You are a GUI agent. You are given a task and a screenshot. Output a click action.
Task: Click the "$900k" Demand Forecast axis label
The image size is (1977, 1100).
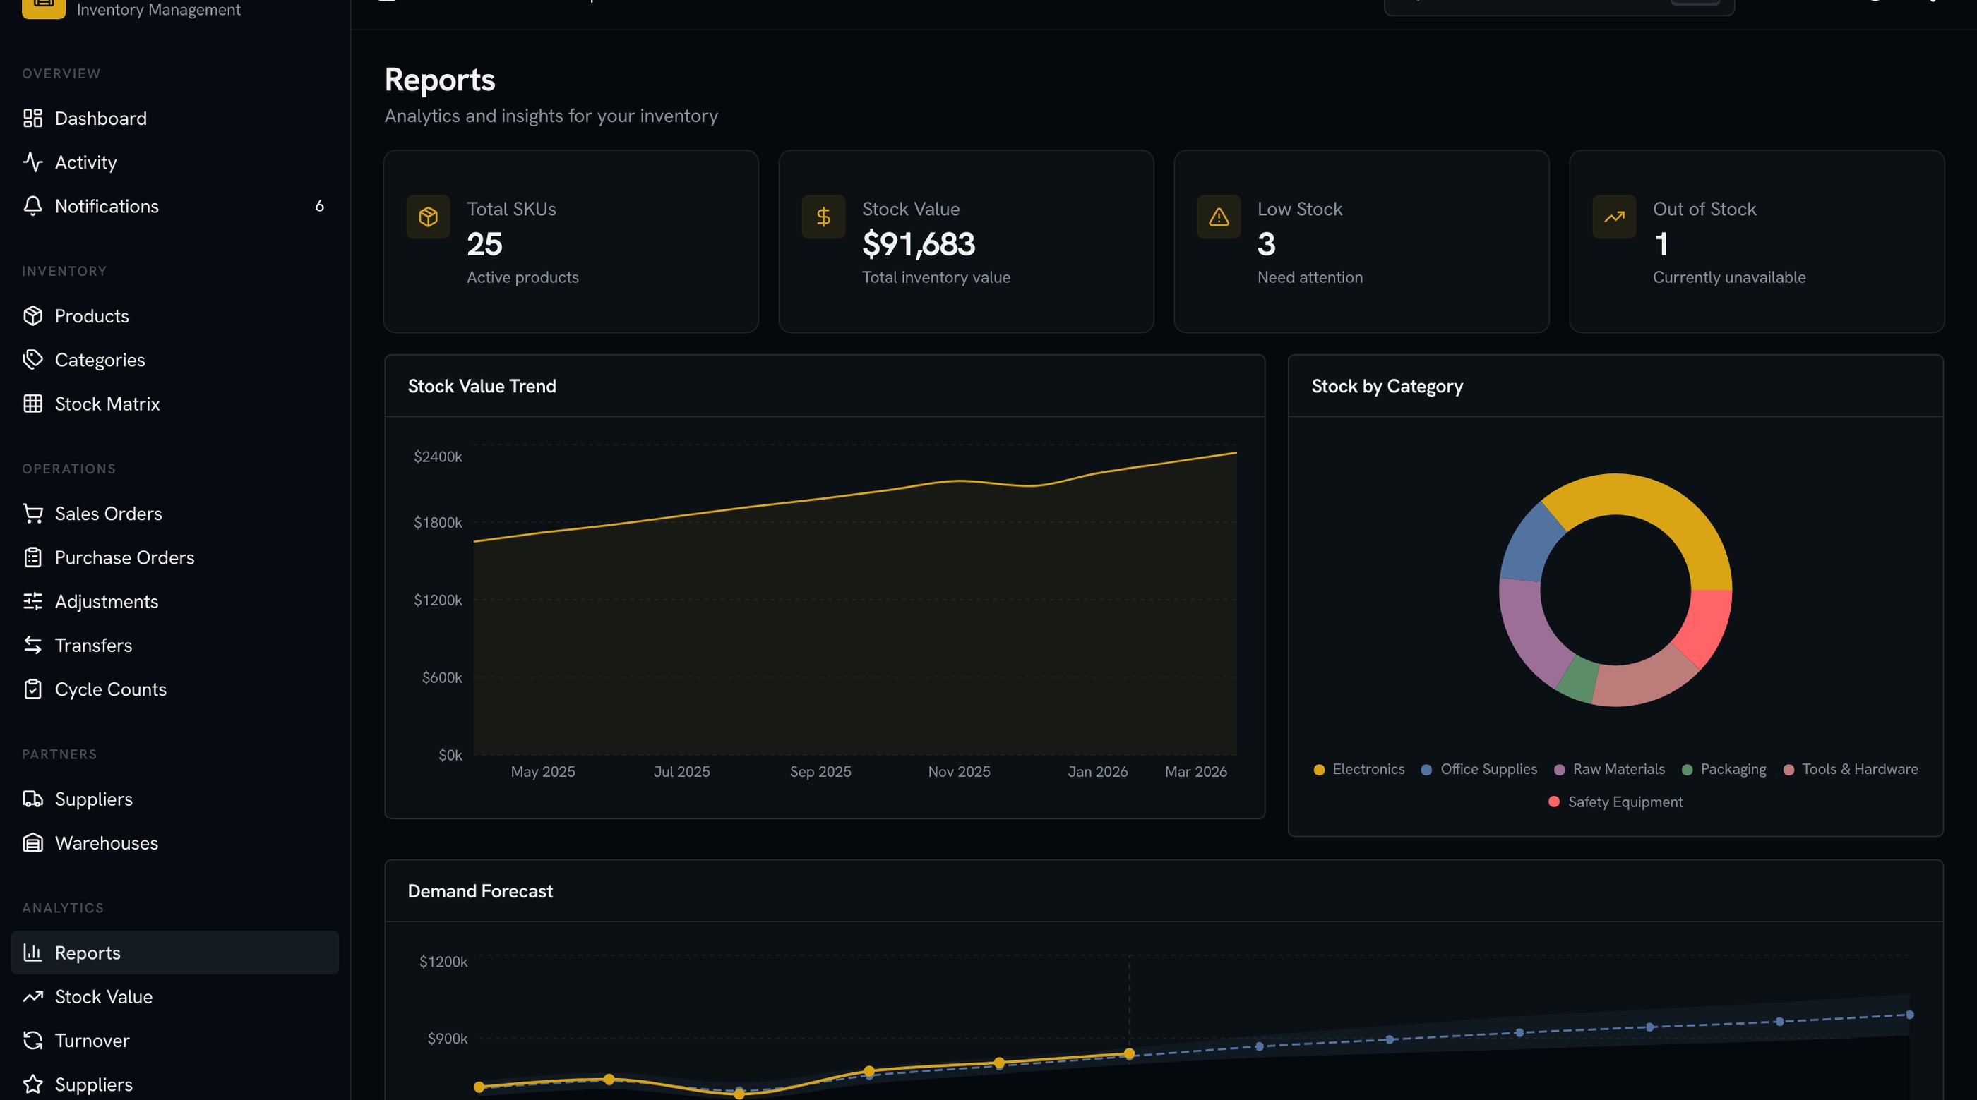click(x=447, y=1039)
